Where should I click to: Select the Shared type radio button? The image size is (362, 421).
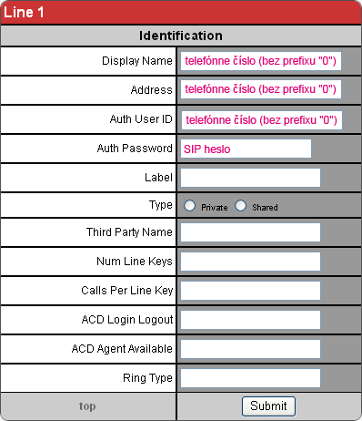click(x=240, y=206)
